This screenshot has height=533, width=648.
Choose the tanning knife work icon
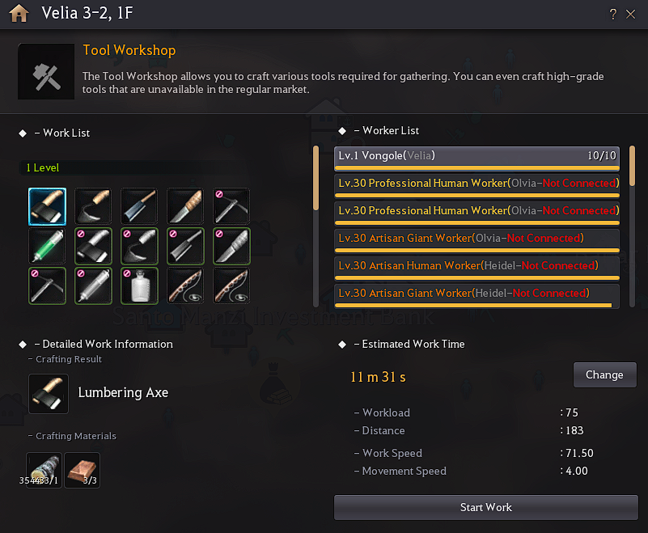pos(185,206)
